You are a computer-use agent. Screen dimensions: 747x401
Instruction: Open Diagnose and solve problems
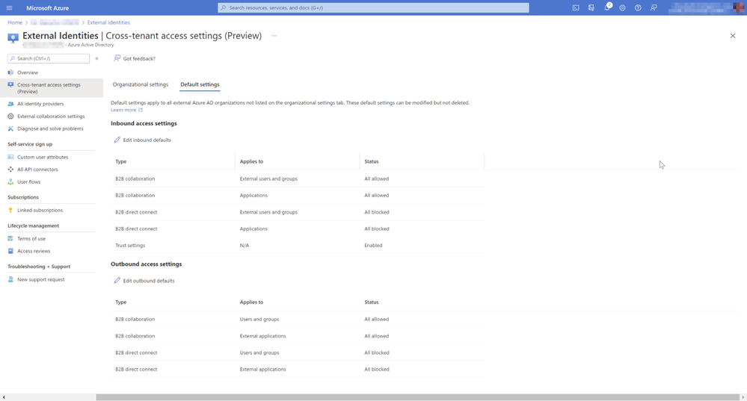pos(52,128)
